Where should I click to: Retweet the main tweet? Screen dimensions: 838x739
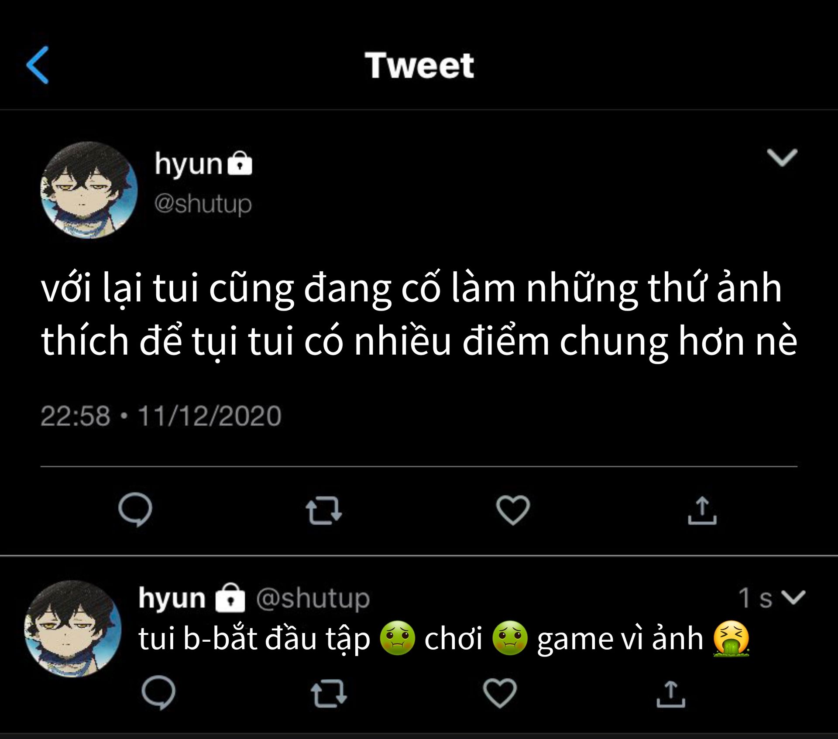[323, 510]
